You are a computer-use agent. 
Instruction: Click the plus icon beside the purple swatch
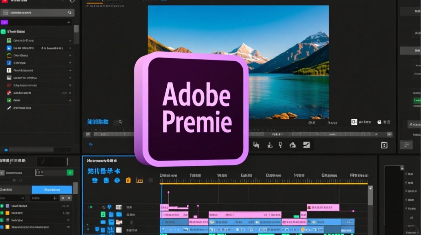pos(69,22)
